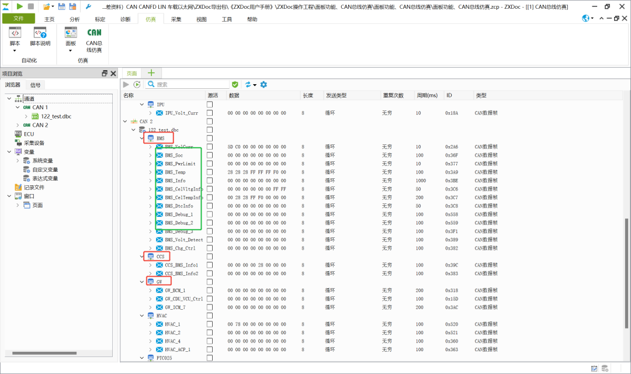The height and width of the screenshot is (374, 631).
Task: Tick the BMS node activation checkbox
Action: [210, 138]
